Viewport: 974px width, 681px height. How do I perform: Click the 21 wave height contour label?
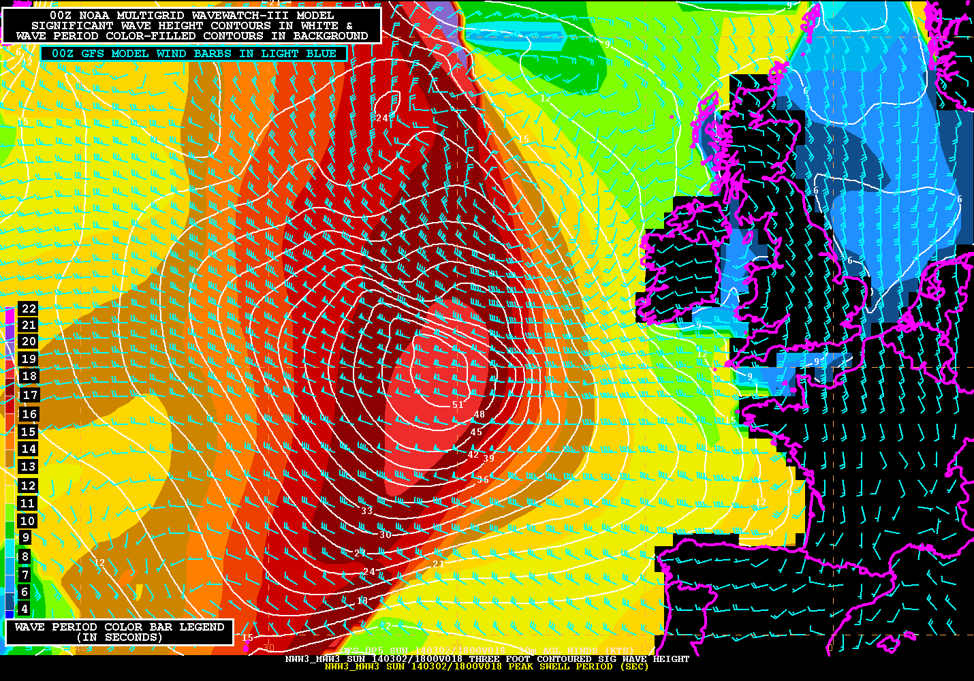click(438, 564)
